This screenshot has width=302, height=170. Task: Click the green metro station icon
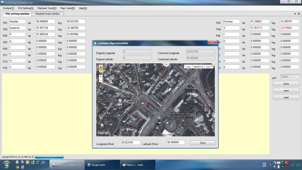(159, 117)
